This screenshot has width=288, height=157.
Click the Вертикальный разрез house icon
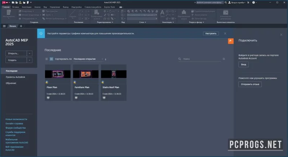tap(184, 12)
